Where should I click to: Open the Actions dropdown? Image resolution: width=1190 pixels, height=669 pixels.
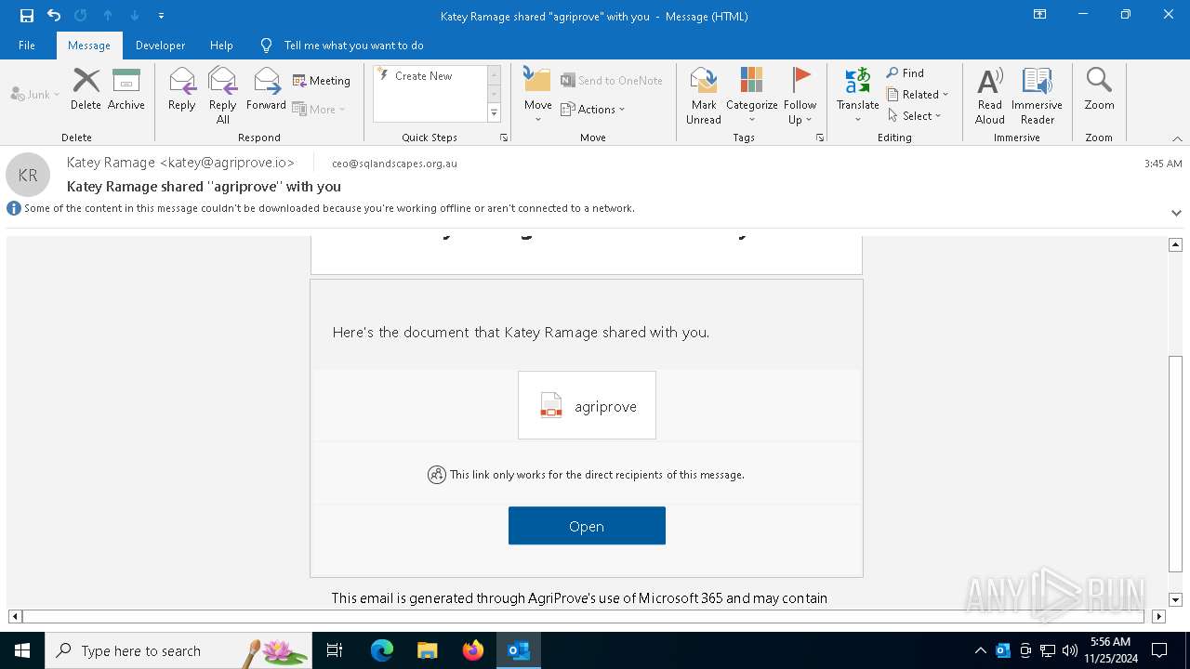coord(593,109)
